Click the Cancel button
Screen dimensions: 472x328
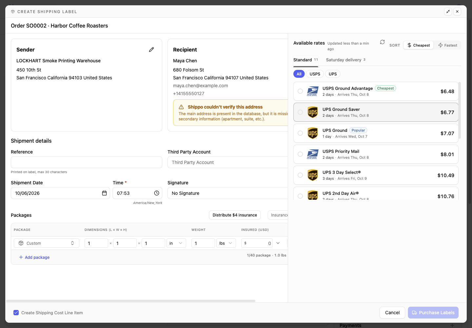coord(392,313)
